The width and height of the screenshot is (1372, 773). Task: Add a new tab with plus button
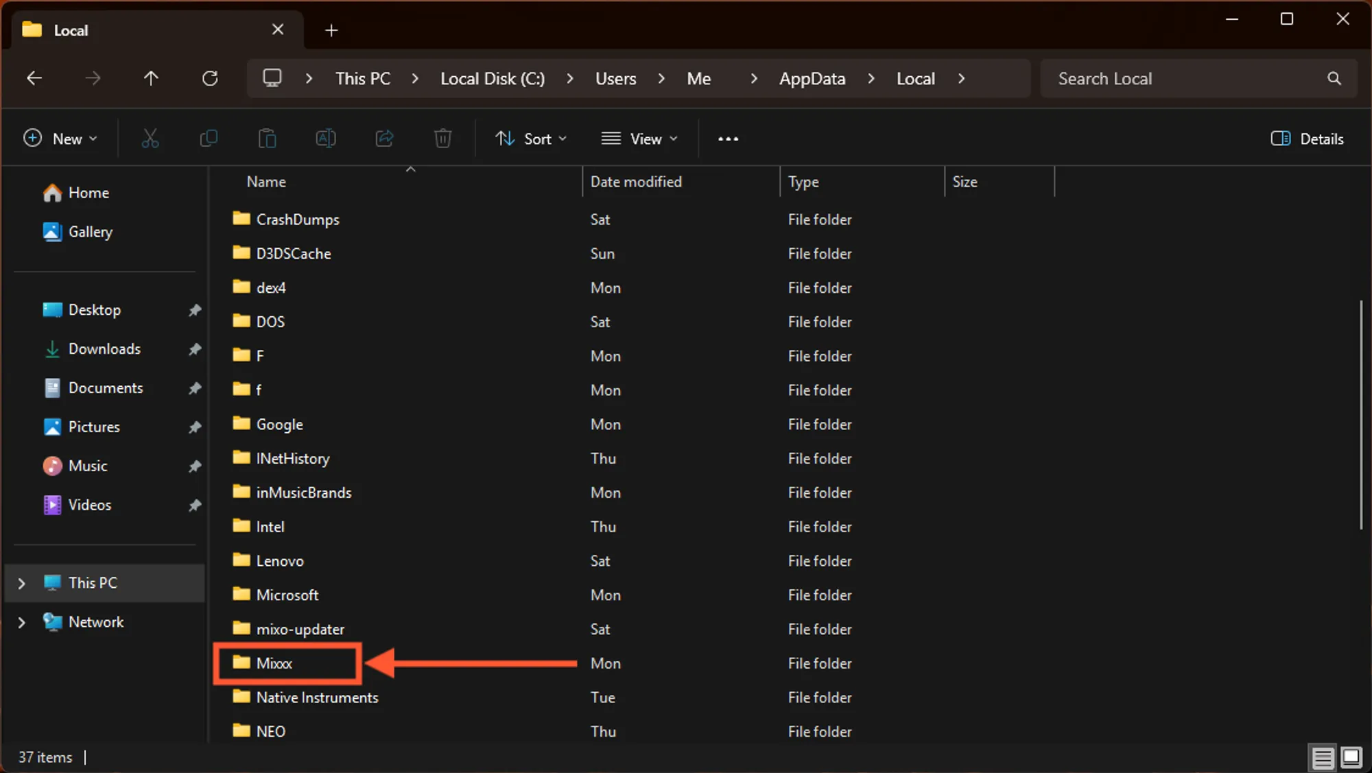(x=331, y=30)
